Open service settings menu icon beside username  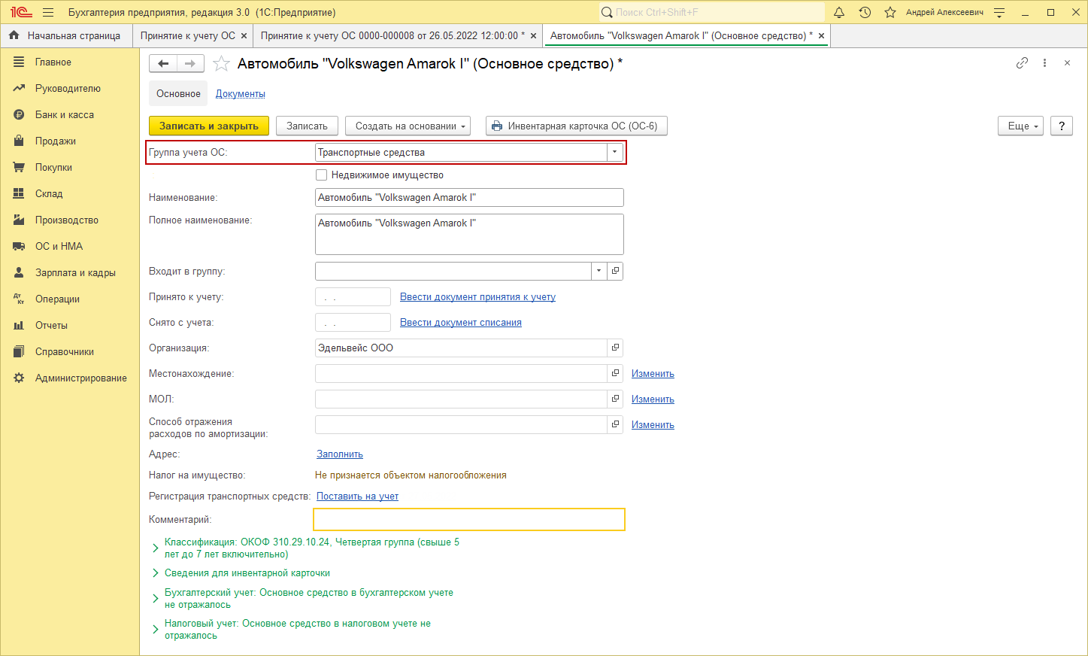pyautogui.click(x=999, y=12)
